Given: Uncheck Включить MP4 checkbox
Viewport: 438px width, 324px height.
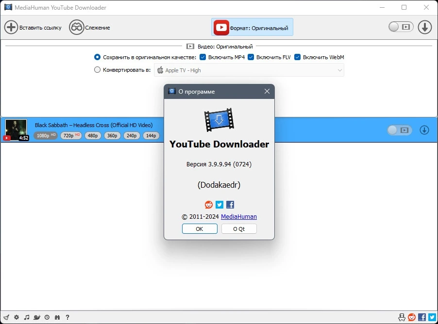Looking at the screenshot, I should (203, 57).
